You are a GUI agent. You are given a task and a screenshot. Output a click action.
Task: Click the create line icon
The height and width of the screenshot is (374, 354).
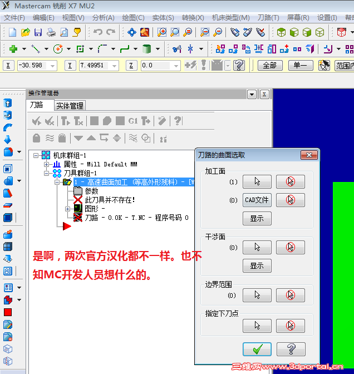tap(36, 49)
